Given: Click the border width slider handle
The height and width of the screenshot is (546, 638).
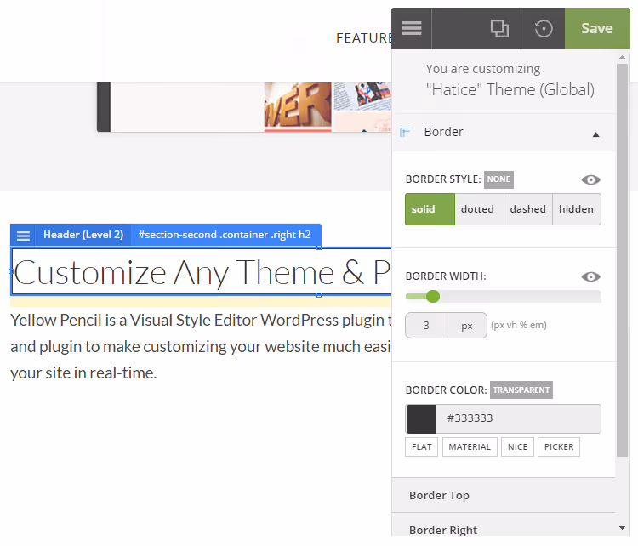Looking at the screenshot, I should point(433,296).
